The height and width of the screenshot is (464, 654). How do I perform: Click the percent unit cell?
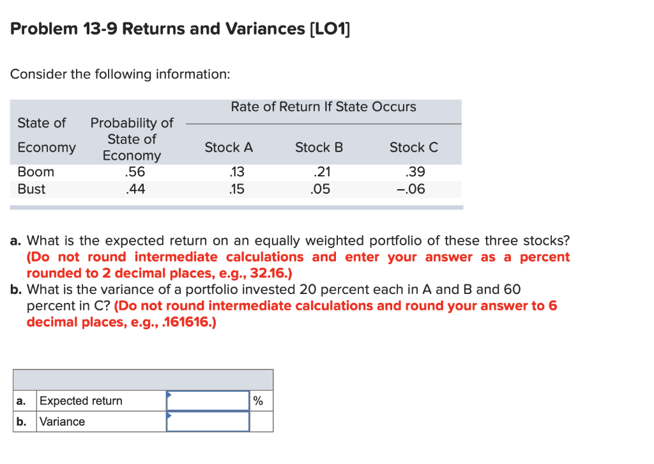(258, 401)
